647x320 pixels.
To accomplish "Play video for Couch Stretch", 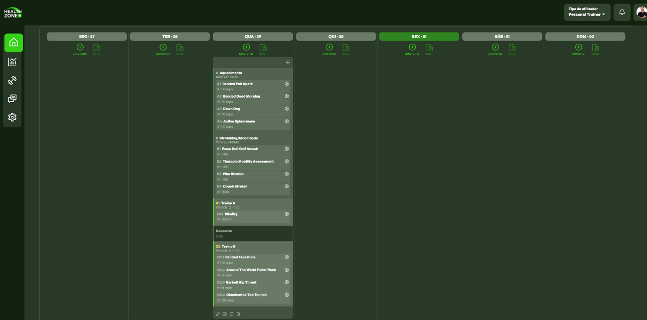I will (x=287, y=186).
